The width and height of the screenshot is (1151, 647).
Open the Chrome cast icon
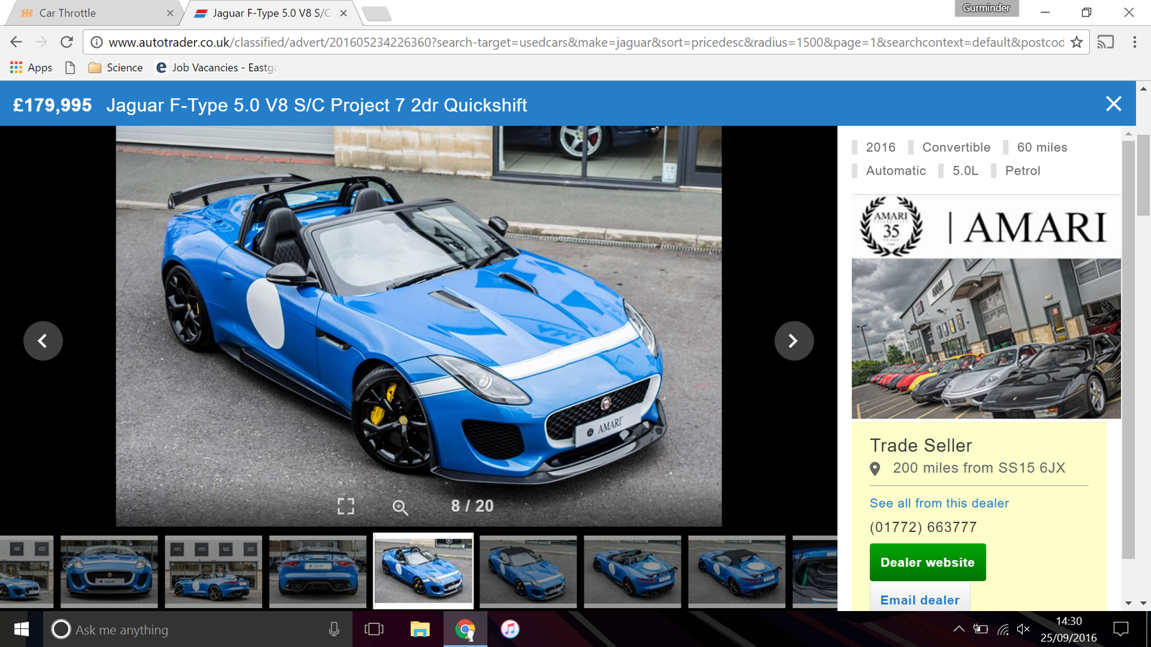(1106, 42)
